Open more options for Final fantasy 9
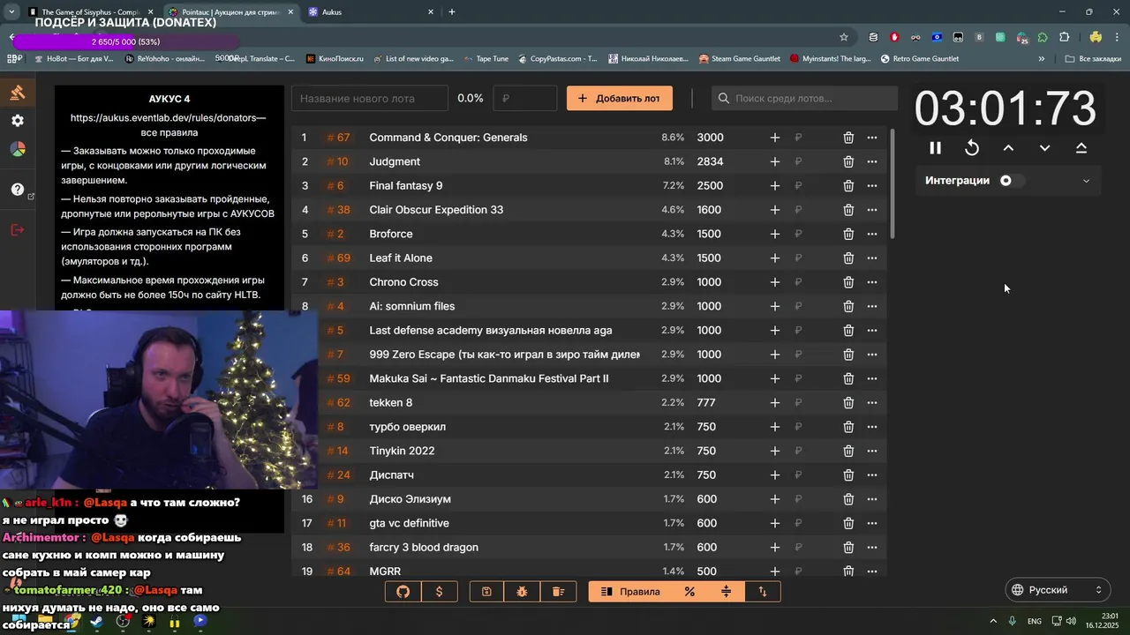 [x=872, y=186]
